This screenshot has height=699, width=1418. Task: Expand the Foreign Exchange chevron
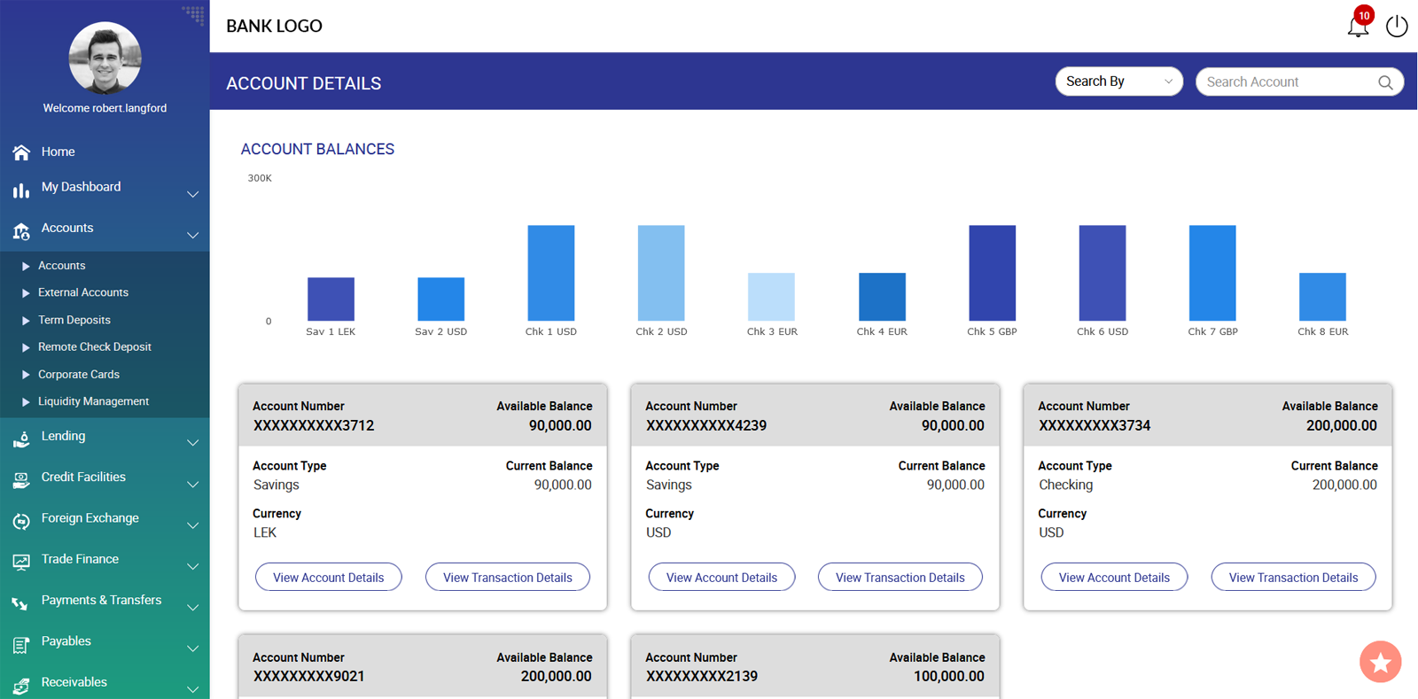tap(192, 525)
